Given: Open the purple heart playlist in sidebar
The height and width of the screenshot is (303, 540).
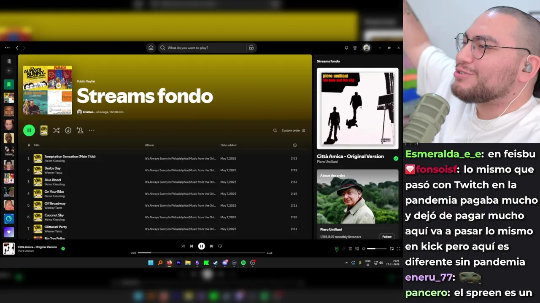Looking at the screenshot, I should click(x=9, y=232).
